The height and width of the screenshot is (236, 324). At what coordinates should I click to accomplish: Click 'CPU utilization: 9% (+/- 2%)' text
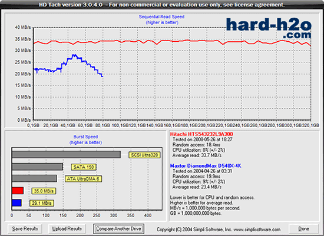(x=199, y=182)
